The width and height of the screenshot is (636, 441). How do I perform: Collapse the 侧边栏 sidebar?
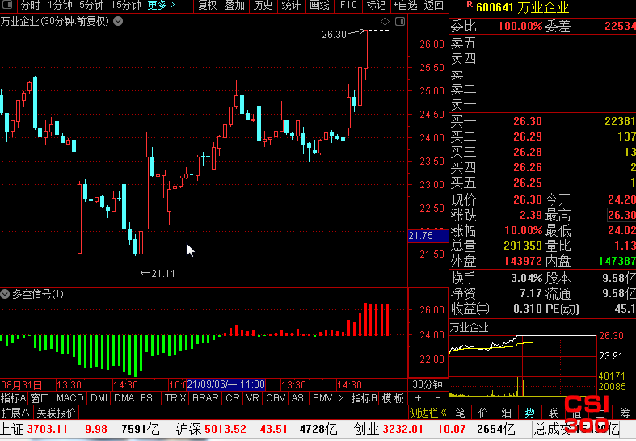pyautogui.click(x=428, y=413)
